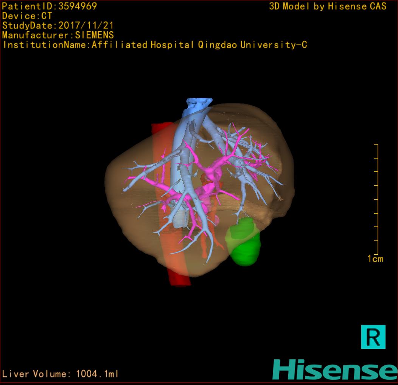Click the Manufacturer:SIEMENS label

pyautogui.click(x=58, y=35)
